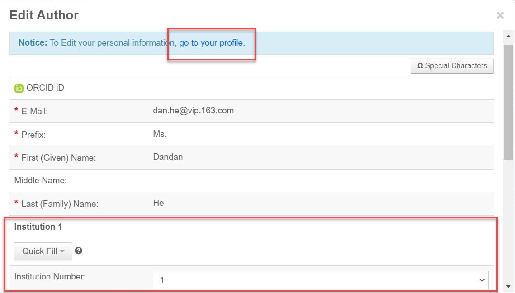Click the last name value 'He'
Image resolution: width=515 pixels, height=293 pixels.
(x=158, y=203)
